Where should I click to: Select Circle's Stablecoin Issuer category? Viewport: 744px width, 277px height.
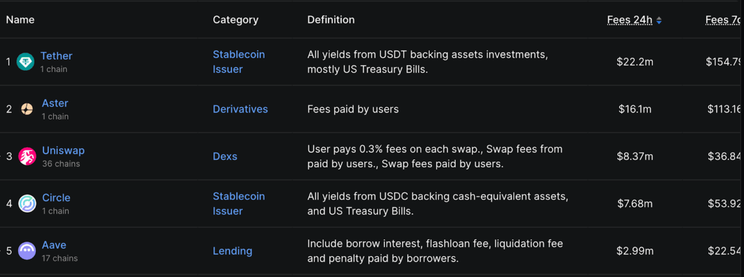click(x=239, y=203)
